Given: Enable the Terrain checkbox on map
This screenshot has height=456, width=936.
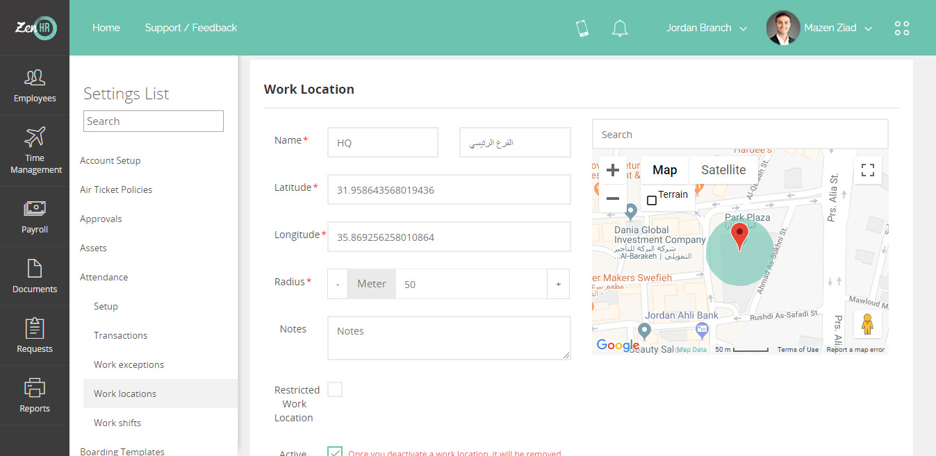Looking at the screenshot, I should tap(652, 201).
